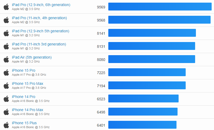Open the iPad Pro (11-inch, 4th generation) link
The width and height of the screenshot is (214, 130).
point(39,18)
